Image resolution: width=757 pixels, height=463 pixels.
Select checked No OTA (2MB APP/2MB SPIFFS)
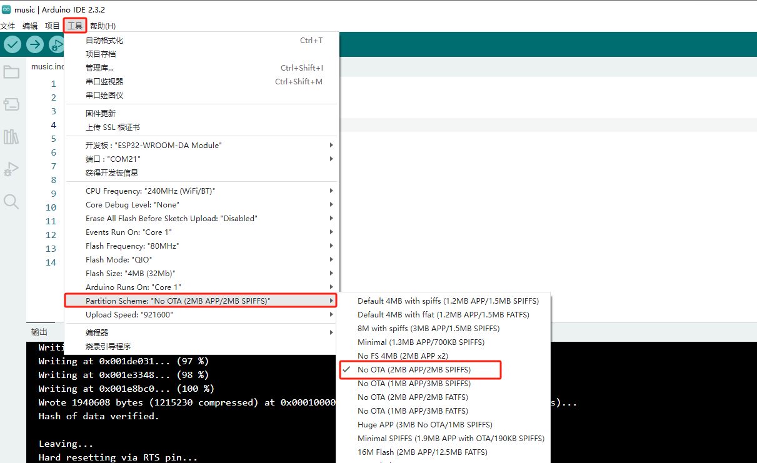[x=443, y=369]
